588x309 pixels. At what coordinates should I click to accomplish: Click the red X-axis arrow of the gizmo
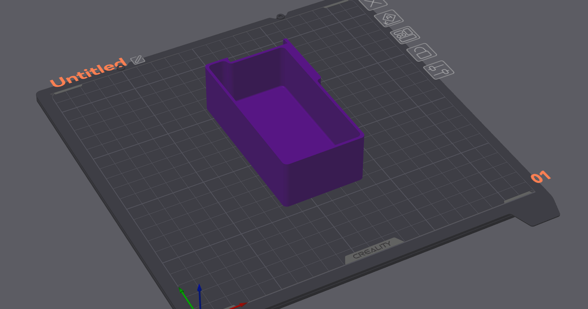tap(243, 305)
